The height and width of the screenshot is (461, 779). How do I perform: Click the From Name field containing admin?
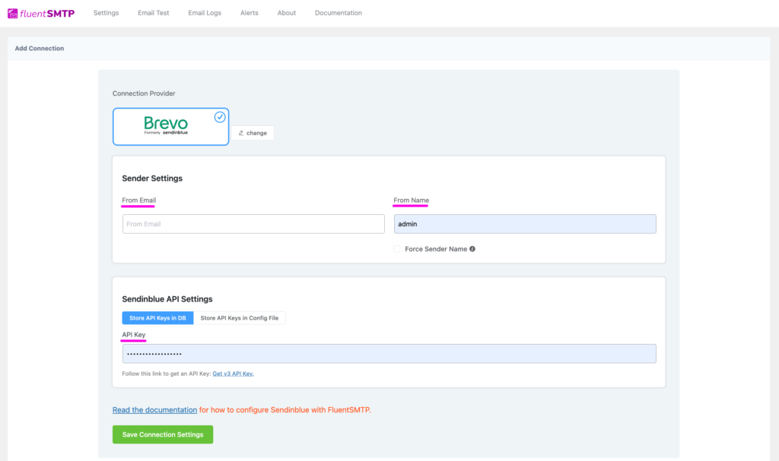point(524,223)
